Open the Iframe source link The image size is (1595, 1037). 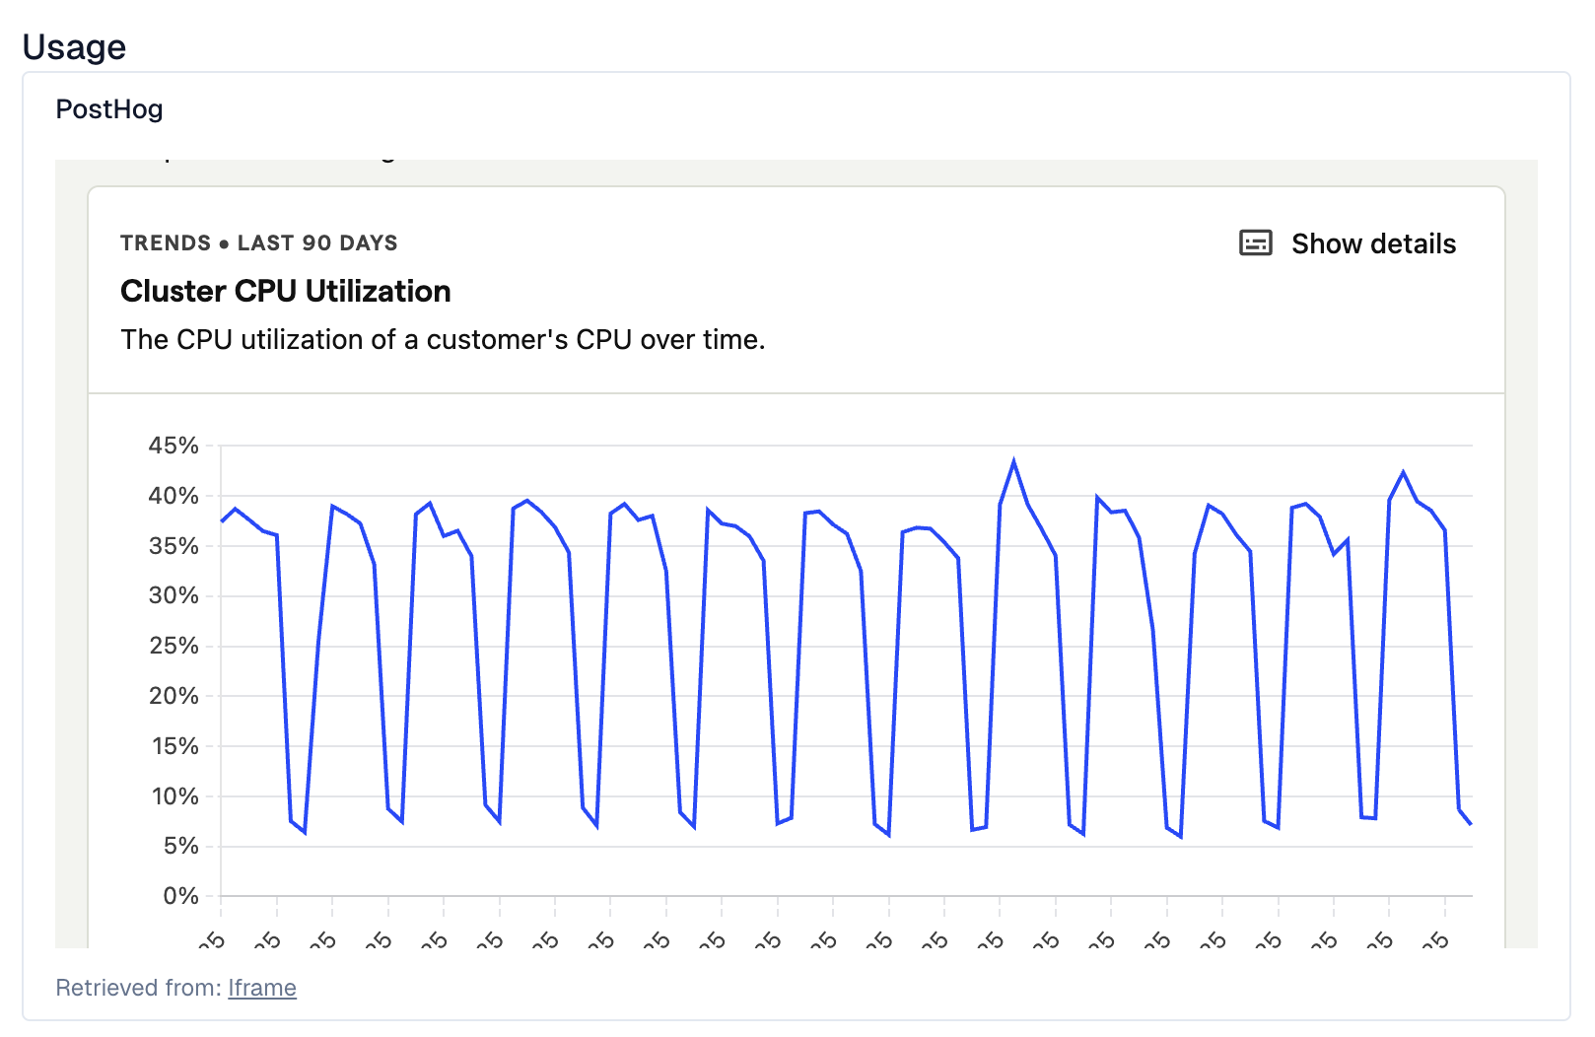click(x=262, y=988)
